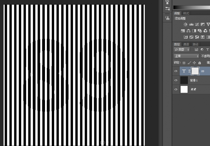
Task: Open the Clone Source panel icon
Action: 167,18
